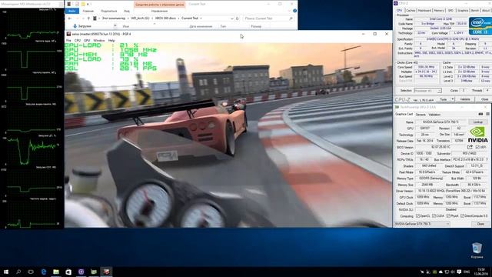Open the Вид ribbon tab in Explorer
The image size is (492, 277).
(127, 11)
